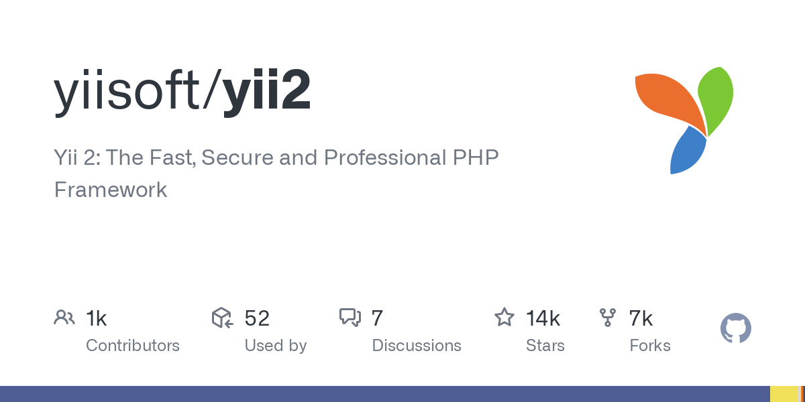805x402 pixels.
Task: Open the yiisoft/yii2 repository title
Action: 182,92
